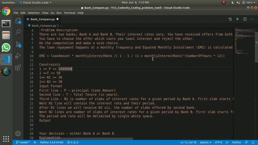
Task: Click the red recording indicator in top bar
Action: [x=224, y=3]
